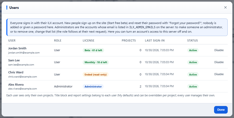This screenshot has width=234, height=118.
Task: Click Alex Rivera's Administrator role text
Action: click(63, 86)
